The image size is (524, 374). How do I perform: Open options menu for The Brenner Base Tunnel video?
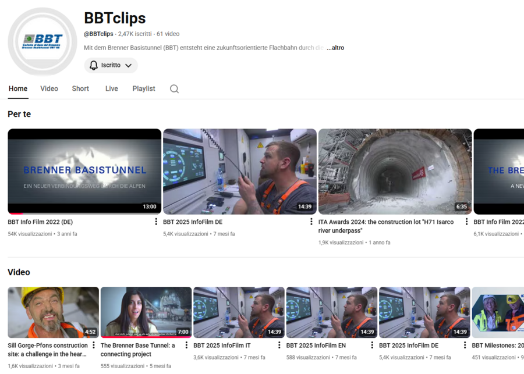pyautogui.click(x=186, y=345)
